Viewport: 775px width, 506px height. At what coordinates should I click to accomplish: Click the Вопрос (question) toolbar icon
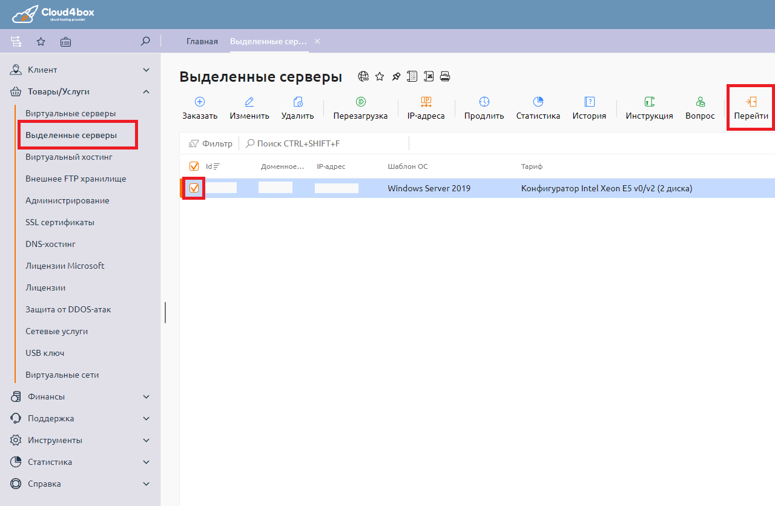[700, 102]
